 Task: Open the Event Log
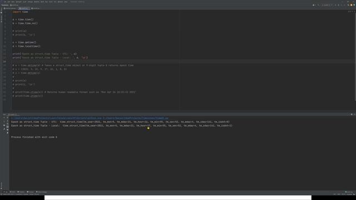(x=349, y=192)
